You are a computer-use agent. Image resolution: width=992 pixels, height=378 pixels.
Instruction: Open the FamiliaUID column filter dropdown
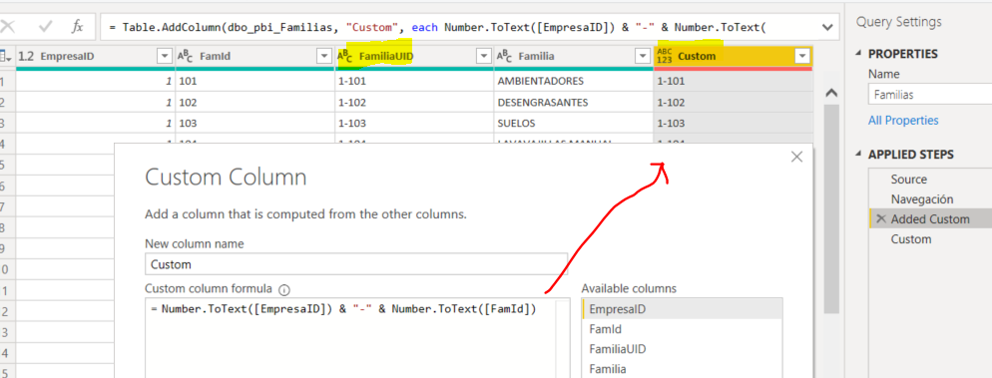(484, 56)
